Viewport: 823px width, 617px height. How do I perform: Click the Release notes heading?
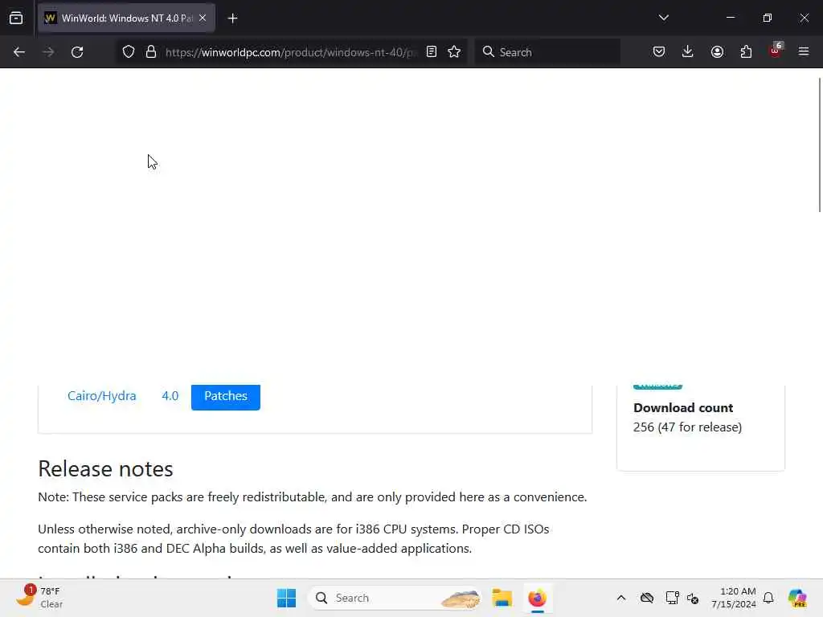[105, 468]
